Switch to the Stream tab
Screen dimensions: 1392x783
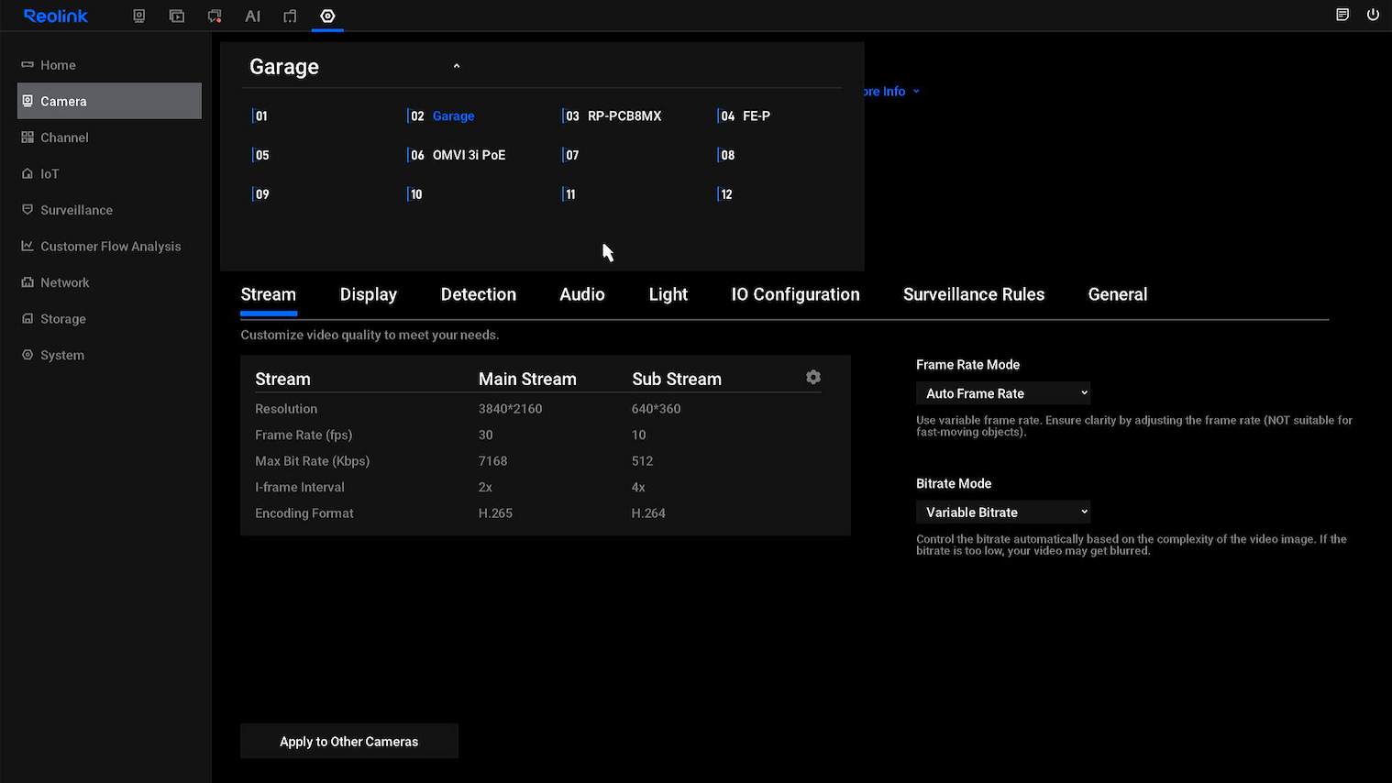click(268, 294)
